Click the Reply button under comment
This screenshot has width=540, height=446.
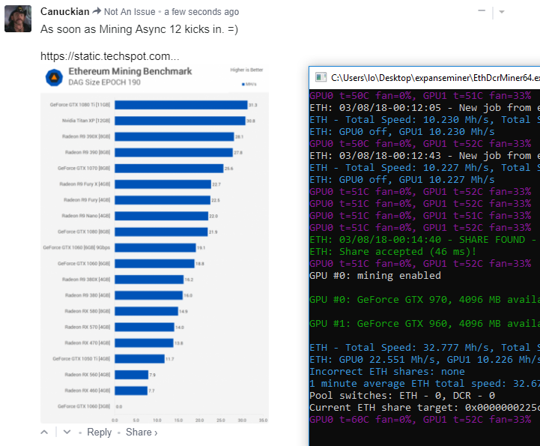pyautogui.click(x=99, y=432)
